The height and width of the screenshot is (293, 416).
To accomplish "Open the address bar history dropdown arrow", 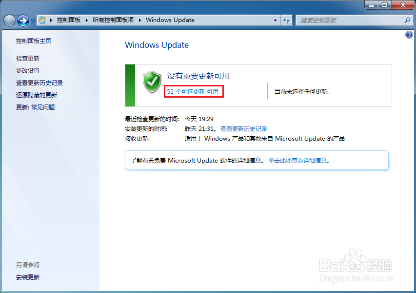I will pyautogui.click(x=275, y=20).
